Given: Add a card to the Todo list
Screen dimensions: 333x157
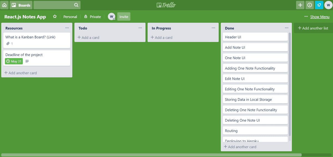Looking at the screenshot, I should pos(88,38).
